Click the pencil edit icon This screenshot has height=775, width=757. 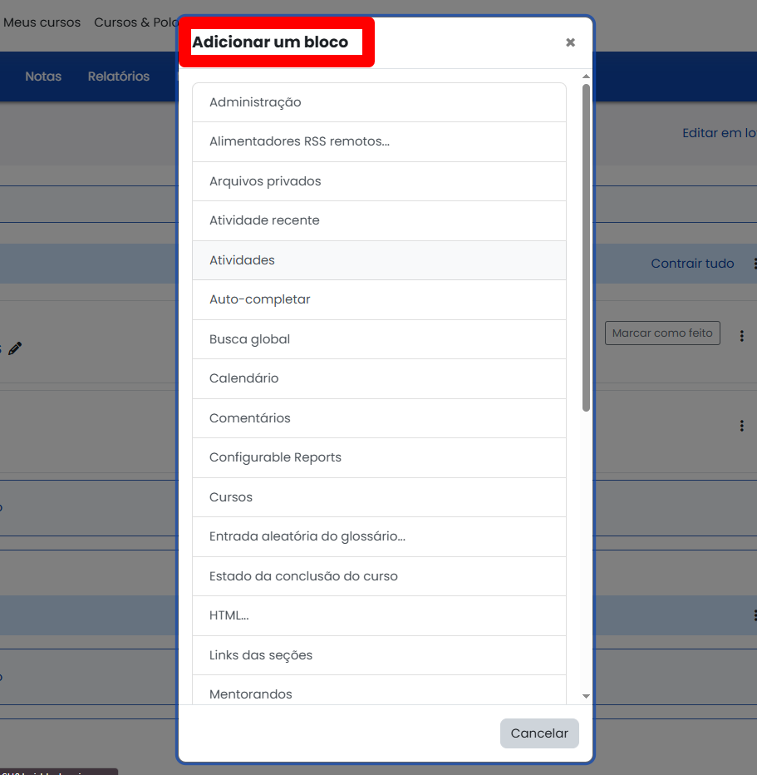pos(15,348)
